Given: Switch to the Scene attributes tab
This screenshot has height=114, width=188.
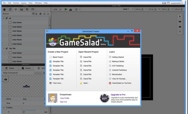Looking at the screenshot, I should coord(26,68).
